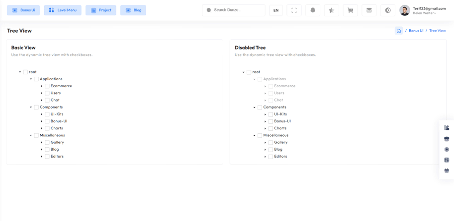Open the notifications bell

click(313, 10)
